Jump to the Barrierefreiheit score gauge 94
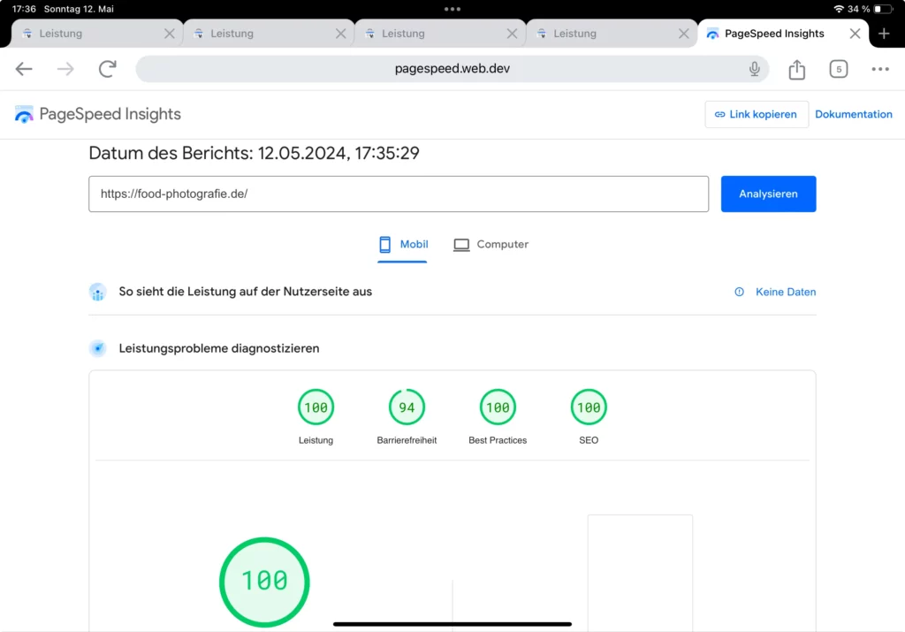The image size is (905, 632). (x=407, y=407)
